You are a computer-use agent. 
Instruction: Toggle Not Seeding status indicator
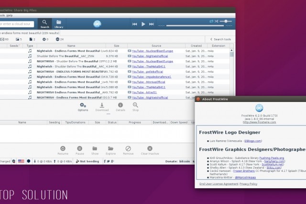click(x=87, y=161)
